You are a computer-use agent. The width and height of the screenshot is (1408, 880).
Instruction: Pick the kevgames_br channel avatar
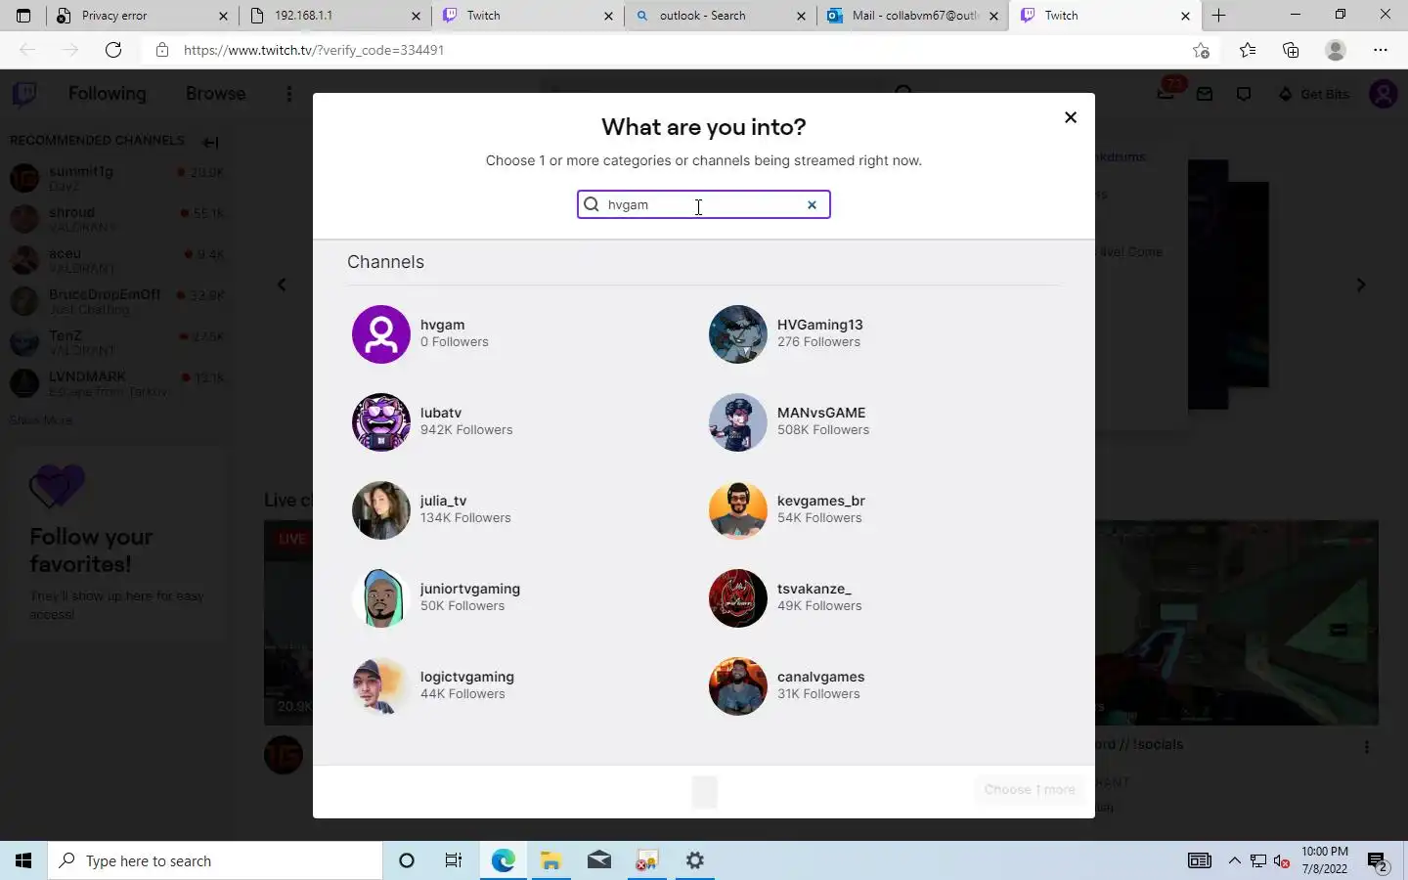[x=738, y=510]
